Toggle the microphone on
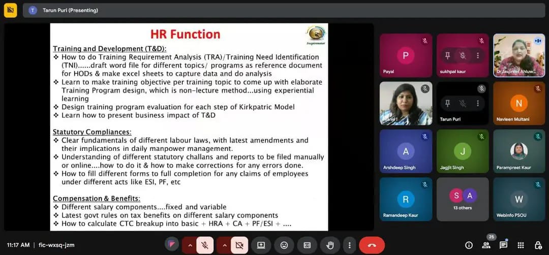549x255 pixels. [x=205, y=245]
